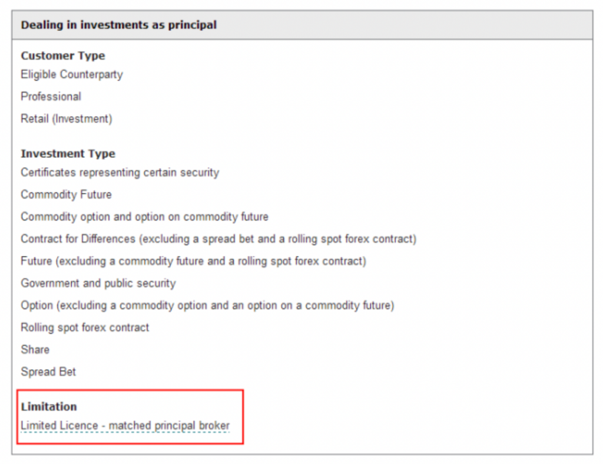Image resolution: width=603 pixels, height=464 pixels.
Task: Click the Contract for Differences item
Action: pos(218,239)
